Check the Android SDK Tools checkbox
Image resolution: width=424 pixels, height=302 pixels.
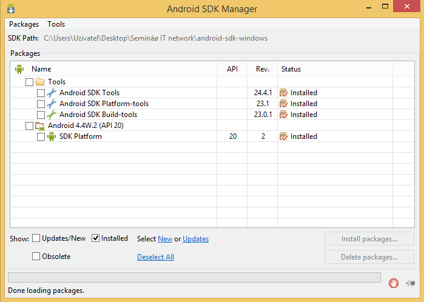click(41, 93)
